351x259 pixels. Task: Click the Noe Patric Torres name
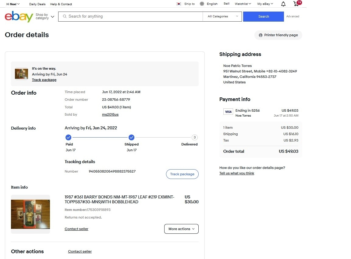pos(237,66)
